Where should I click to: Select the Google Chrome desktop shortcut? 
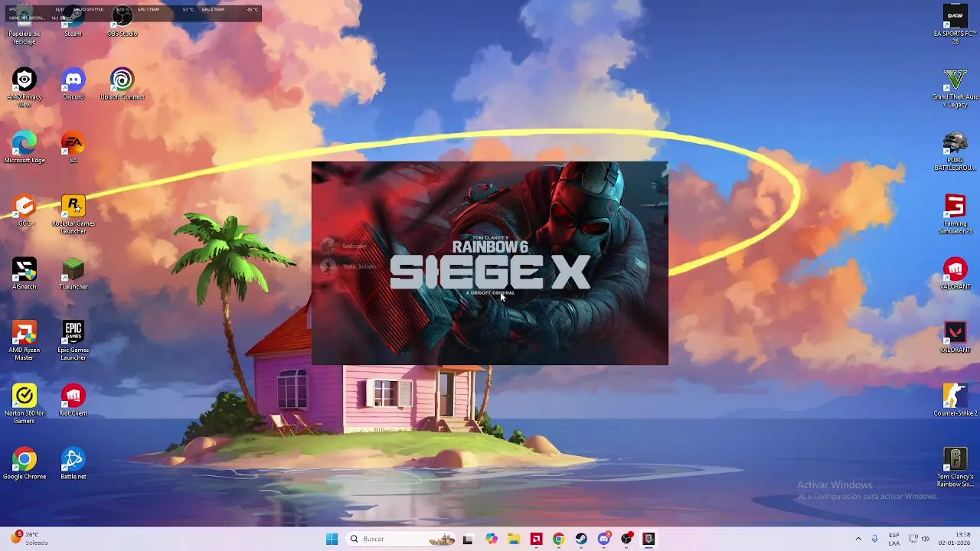click(24, 464)
